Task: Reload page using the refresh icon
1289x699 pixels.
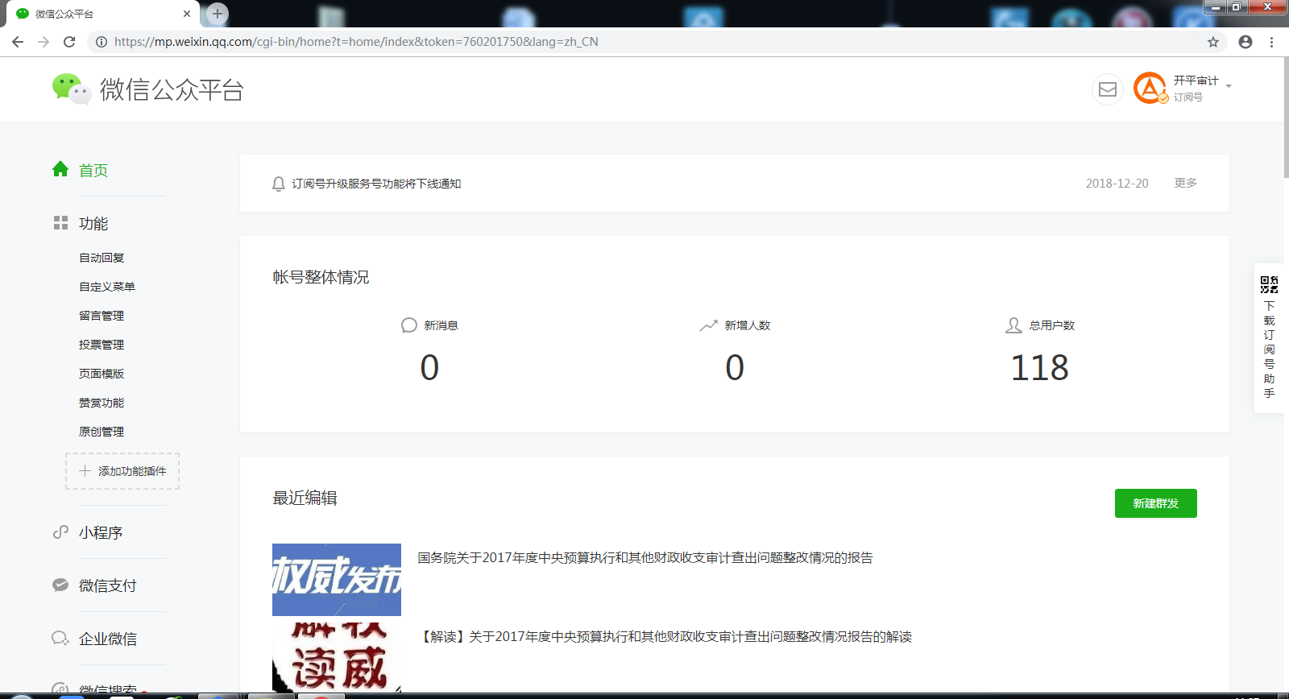Action: coord(69,42)
